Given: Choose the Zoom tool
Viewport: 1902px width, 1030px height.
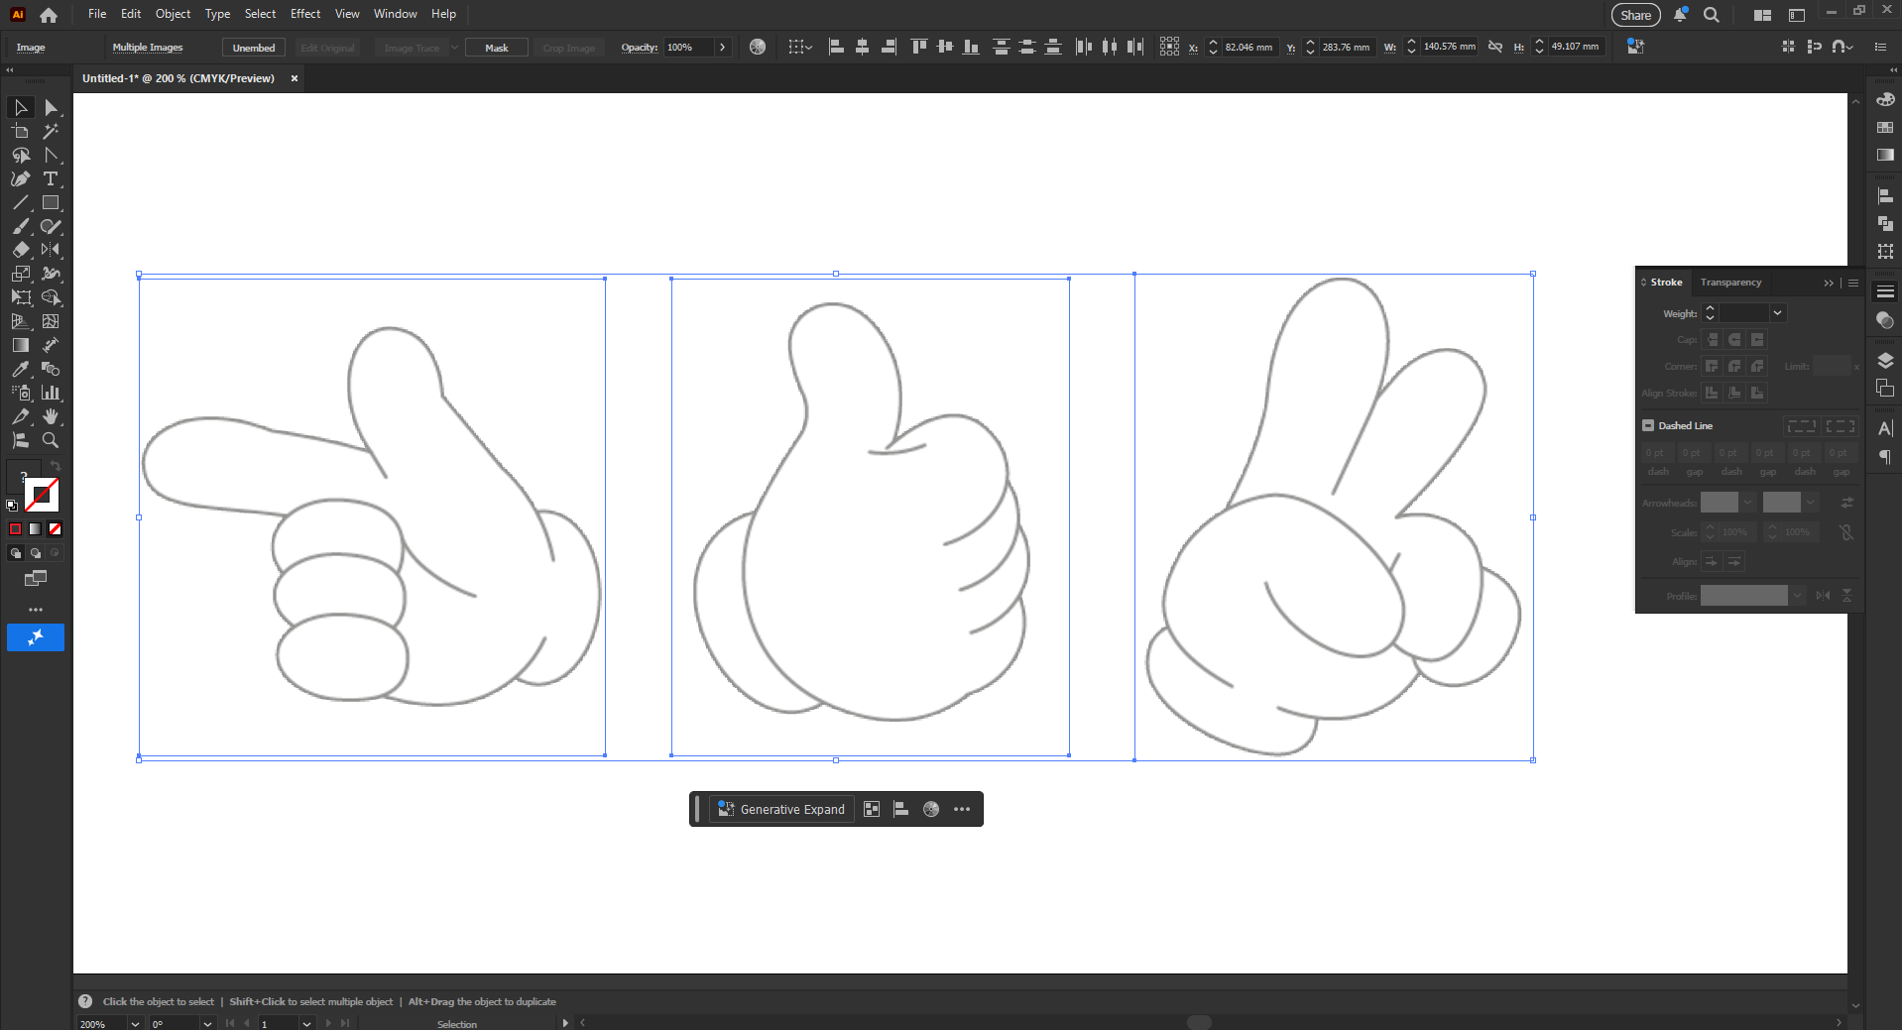Looking at the screenshot, I should coord(51,440).
